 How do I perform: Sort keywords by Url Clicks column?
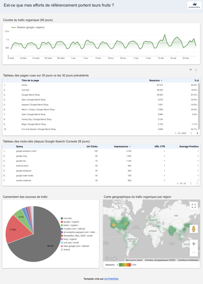92,146
